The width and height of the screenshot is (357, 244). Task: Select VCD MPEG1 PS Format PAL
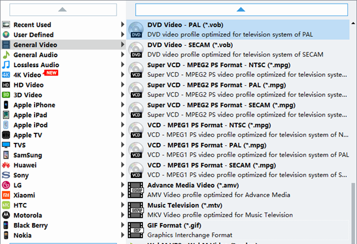pos(238,150)
